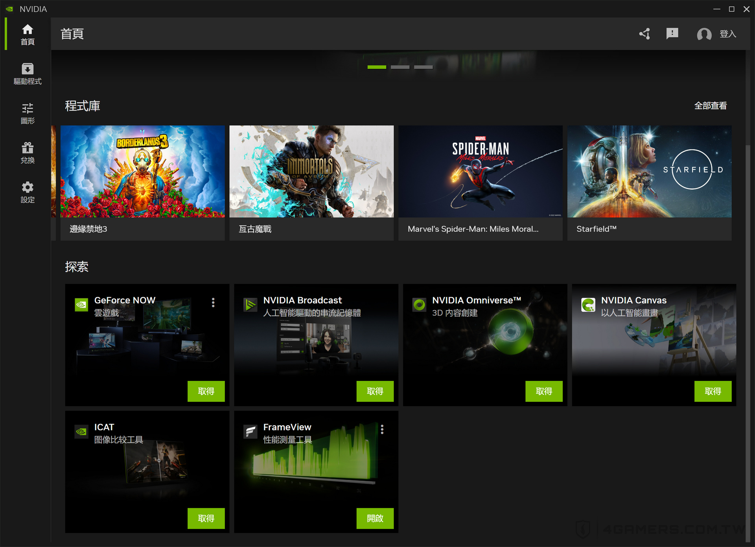This screenshot has width=755, height=547.
Task: Click the NVIDIA Canvas card title
Action: 634,300
